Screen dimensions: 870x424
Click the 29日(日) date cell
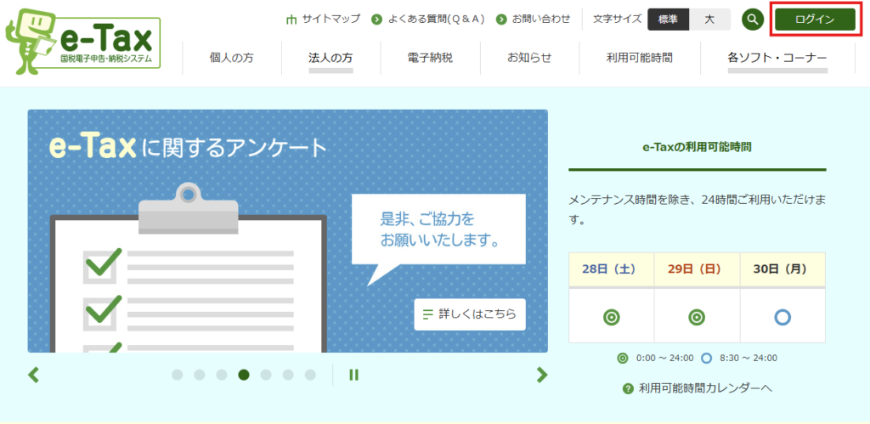[x=697, y=269]
